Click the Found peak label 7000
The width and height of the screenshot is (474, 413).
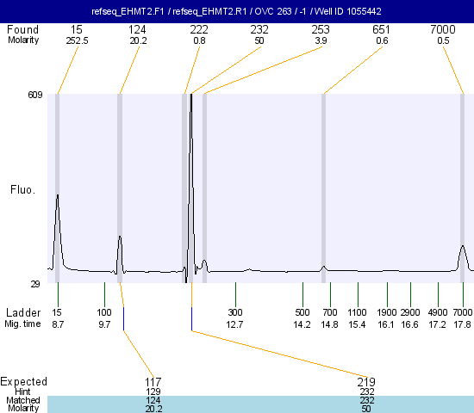443,29
